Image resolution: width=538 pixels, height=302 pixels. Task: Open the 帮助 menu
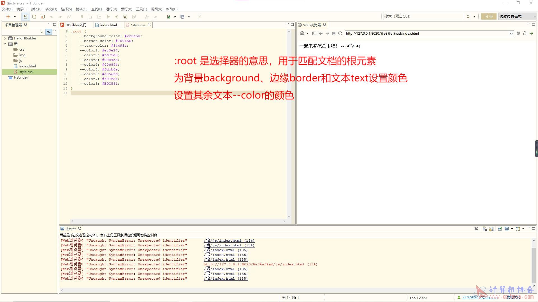(x=172, y=9)
